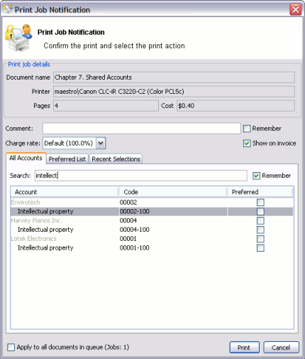The width and height of the screenshot is (305, 359).
Task: Mark Envirotech 00002 as preferred
Action: coord(260,203)
